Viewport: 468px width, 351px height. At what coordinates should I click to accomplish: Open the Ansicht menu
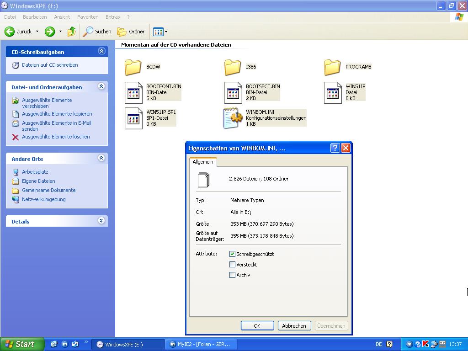[x=62, y=17]
